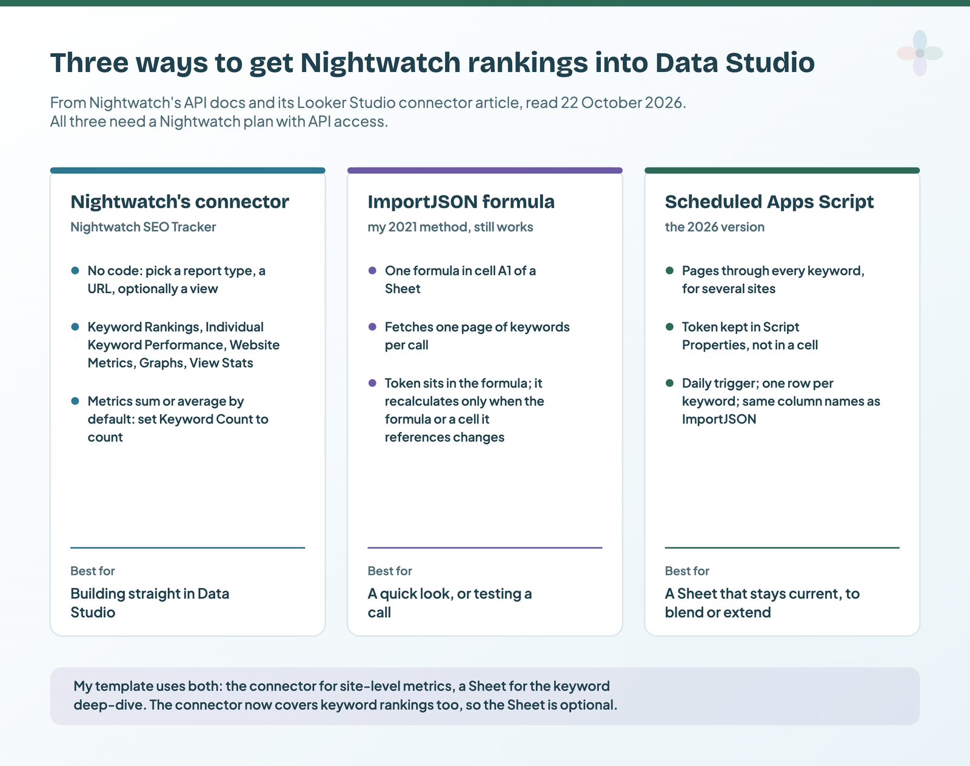Viewport: 970px width, 766px height.
Task: Click the heading 'Nightwatch's connector'
Action: 179,202
